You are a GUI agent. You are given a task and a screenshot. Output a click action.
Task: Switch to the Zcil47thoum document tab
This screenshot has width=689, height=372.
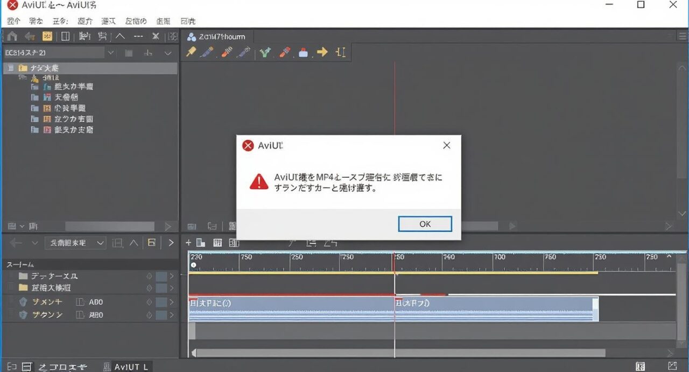[216, 37]
